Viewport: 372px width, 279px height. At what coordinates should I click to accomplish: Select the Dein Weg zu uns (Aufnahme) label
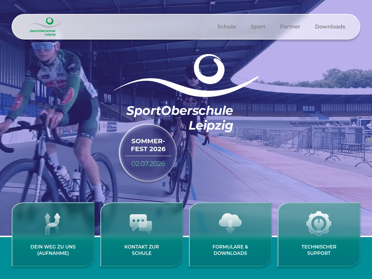53,250
